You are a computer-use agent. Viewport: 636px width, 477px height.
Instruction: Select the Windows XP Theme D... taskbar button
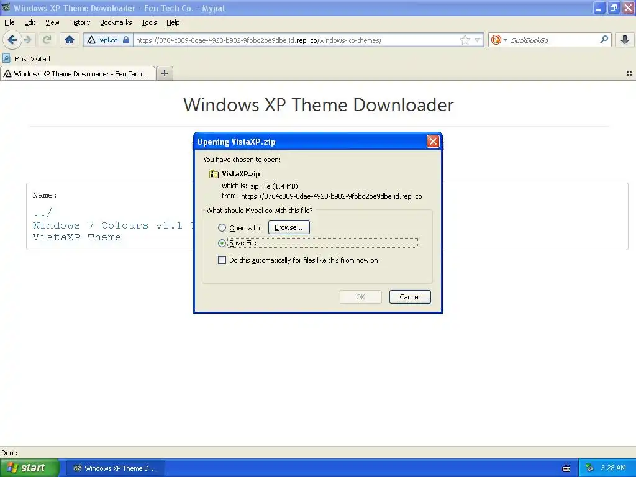[x=115, y=468]
